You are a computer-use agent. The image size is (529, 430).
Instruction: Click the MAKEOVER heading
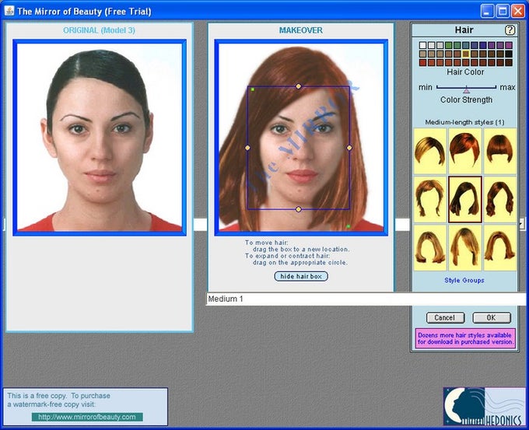[x=301, y=30]
